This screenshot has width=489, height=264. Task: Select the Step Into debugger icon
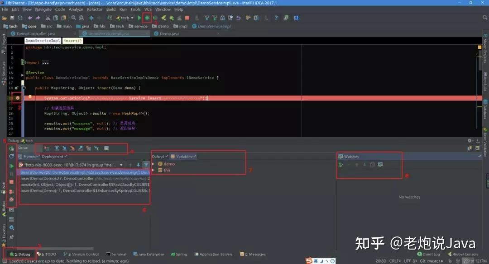[65, 148]
